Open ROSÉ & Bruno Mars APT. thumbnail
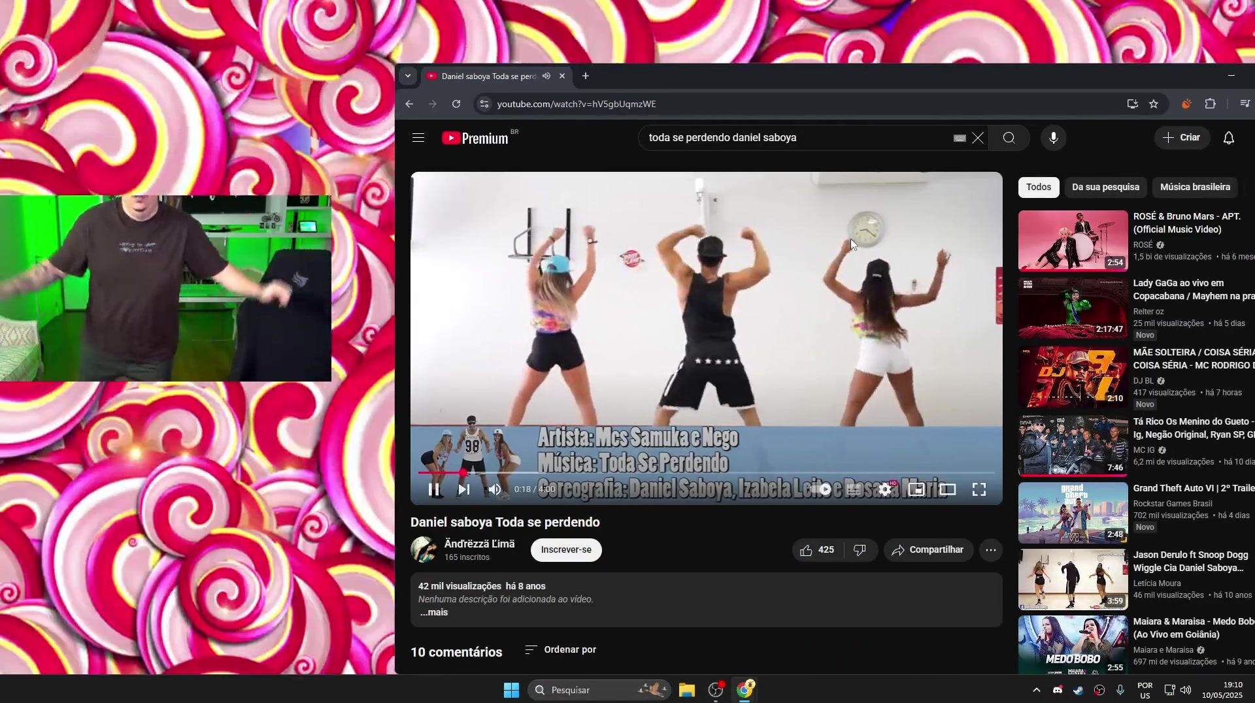Screen dimensions: 1255x703 tap(1073, 240)
